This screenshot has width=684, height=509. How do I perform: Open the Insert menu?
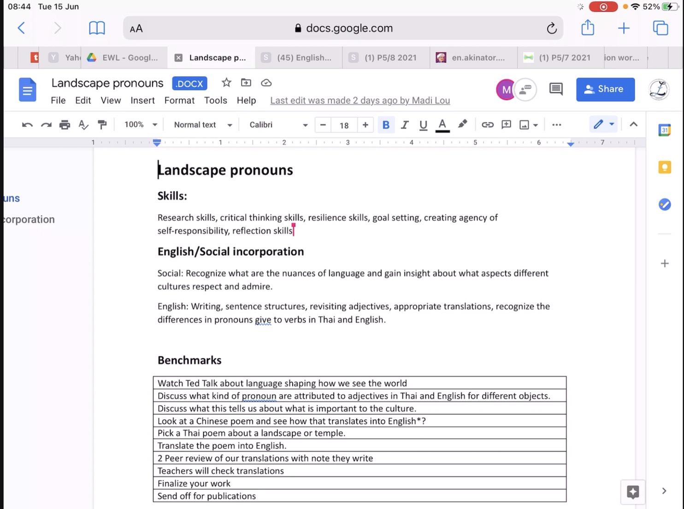pos(142,101)
